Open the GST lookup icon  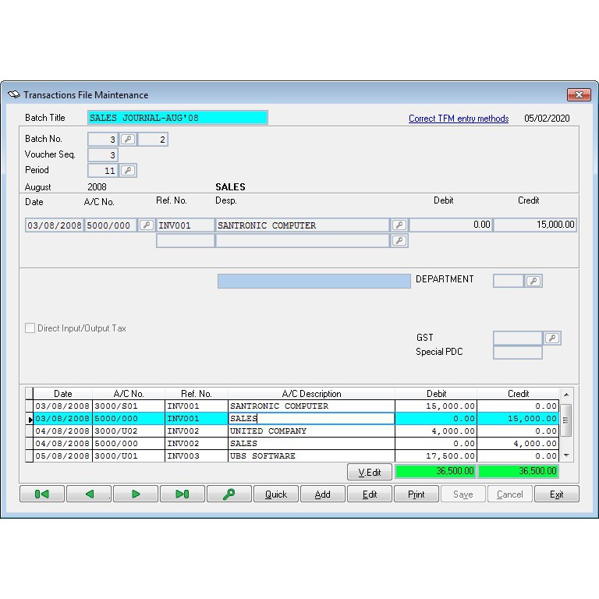point(551,338)
